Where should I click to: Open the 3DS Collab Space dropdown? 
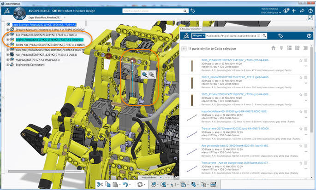(x=271, y=13)
